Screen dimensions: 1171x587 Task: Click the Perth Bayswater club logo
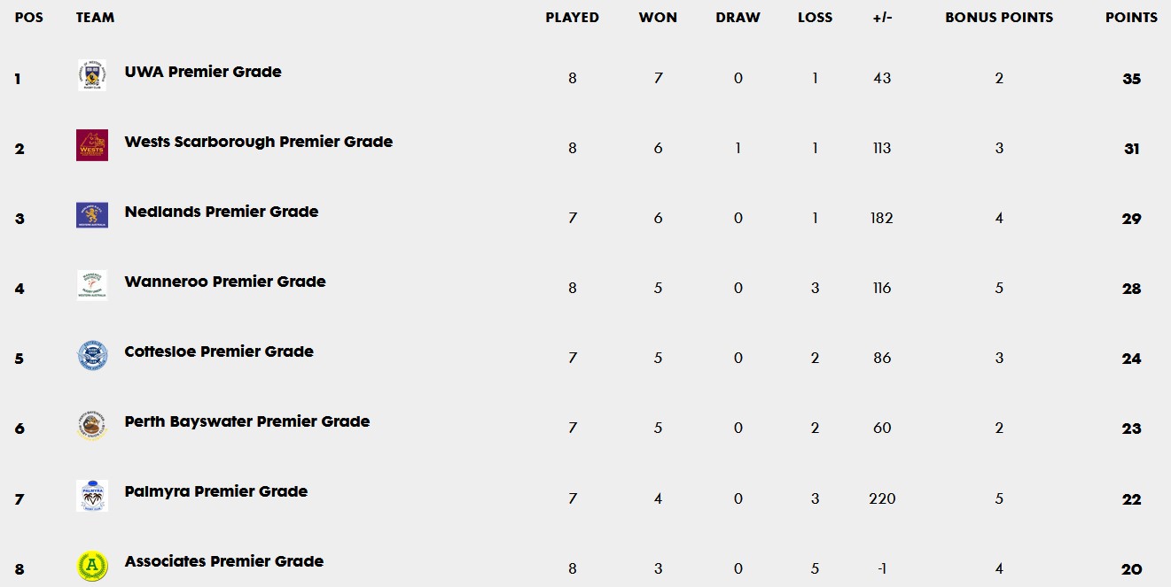click(x=92, y=425)
